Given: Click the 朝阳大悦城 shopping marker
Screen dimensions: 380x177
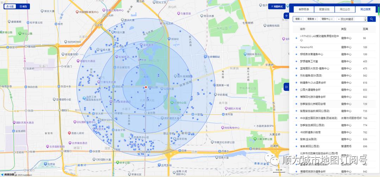Looking at the screenshot, I should click(x=226, y=109).
